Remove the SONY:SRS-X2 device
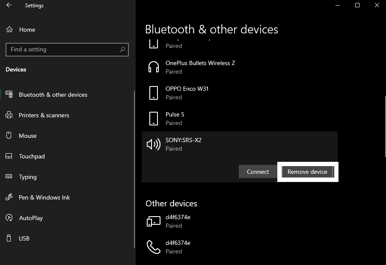The height and width of the screenshot is (265, 386). pyautogui.click(x=307, y=171)
